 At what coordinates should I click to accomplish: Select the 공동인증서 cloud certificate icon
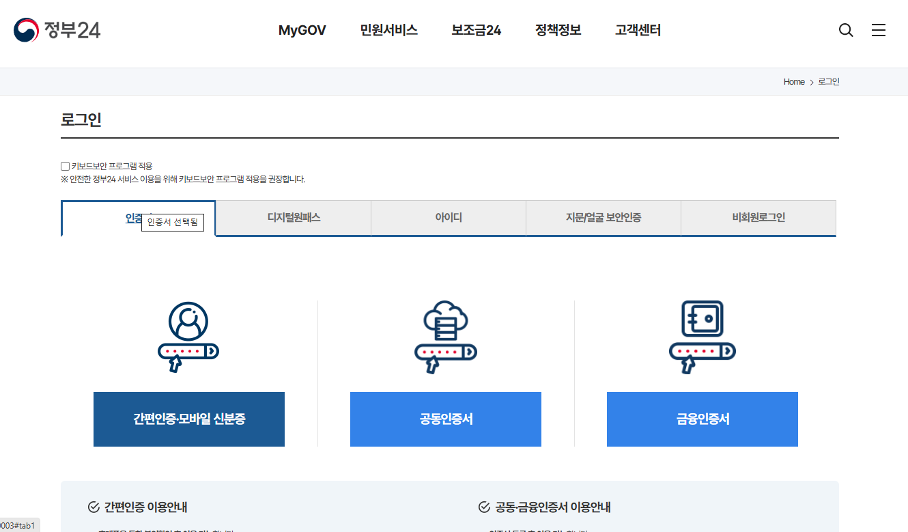pos(445,335)
